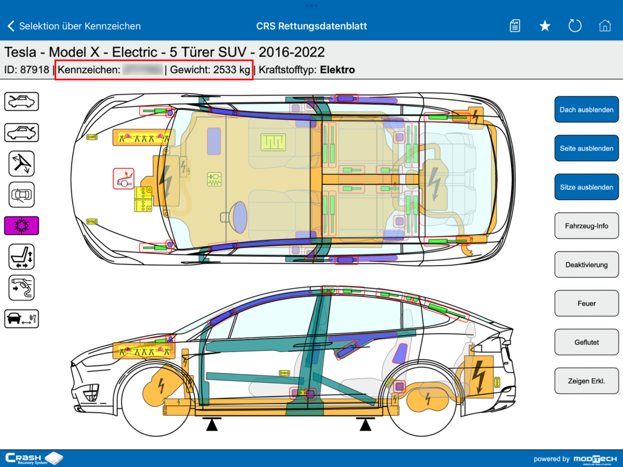Tap the three-dot multitasking control at top

tap(311, 6)
